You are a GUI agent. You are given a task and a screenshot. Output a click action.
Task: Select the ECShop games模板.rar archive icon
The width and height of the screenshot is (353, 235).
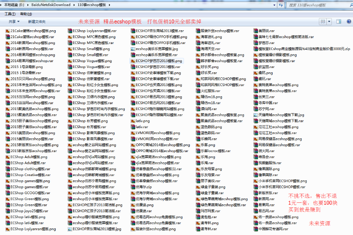pyautogui.click(x=8, y=187)
